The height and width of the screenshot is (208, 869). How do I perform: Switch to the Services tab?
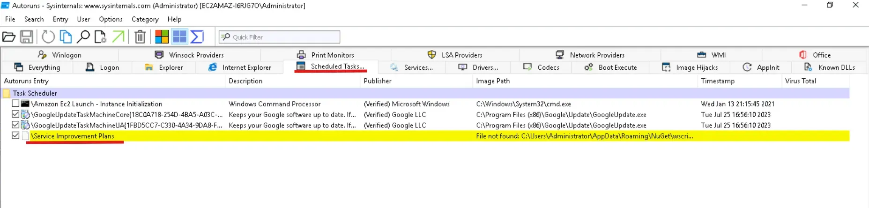click(411, 67)
